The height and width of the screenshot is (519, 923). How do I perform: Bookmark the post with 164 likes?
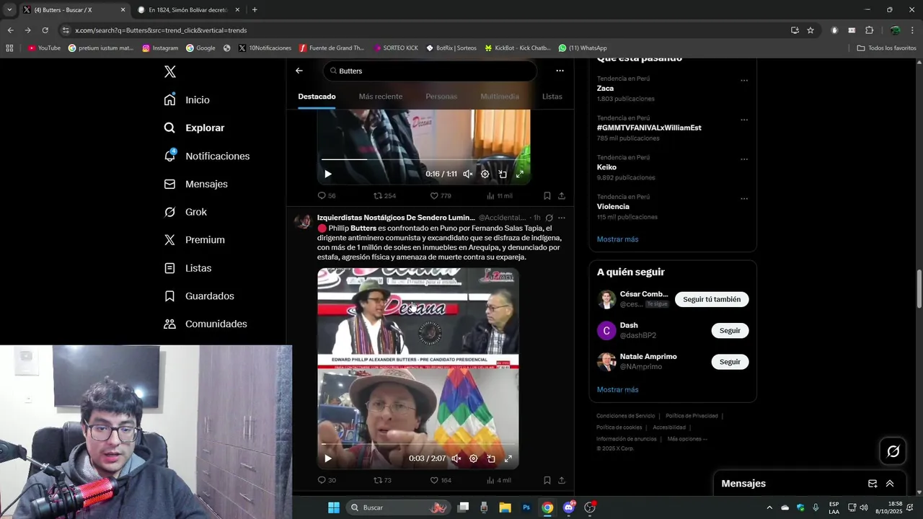pos(547,480)
